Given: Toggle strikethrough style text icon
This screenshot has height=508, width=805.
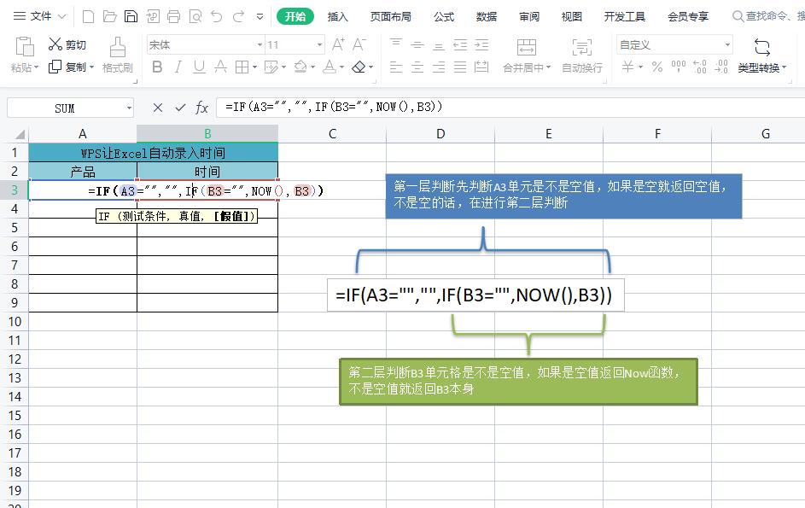Looking at the screenshot, I should click(220, 67).
